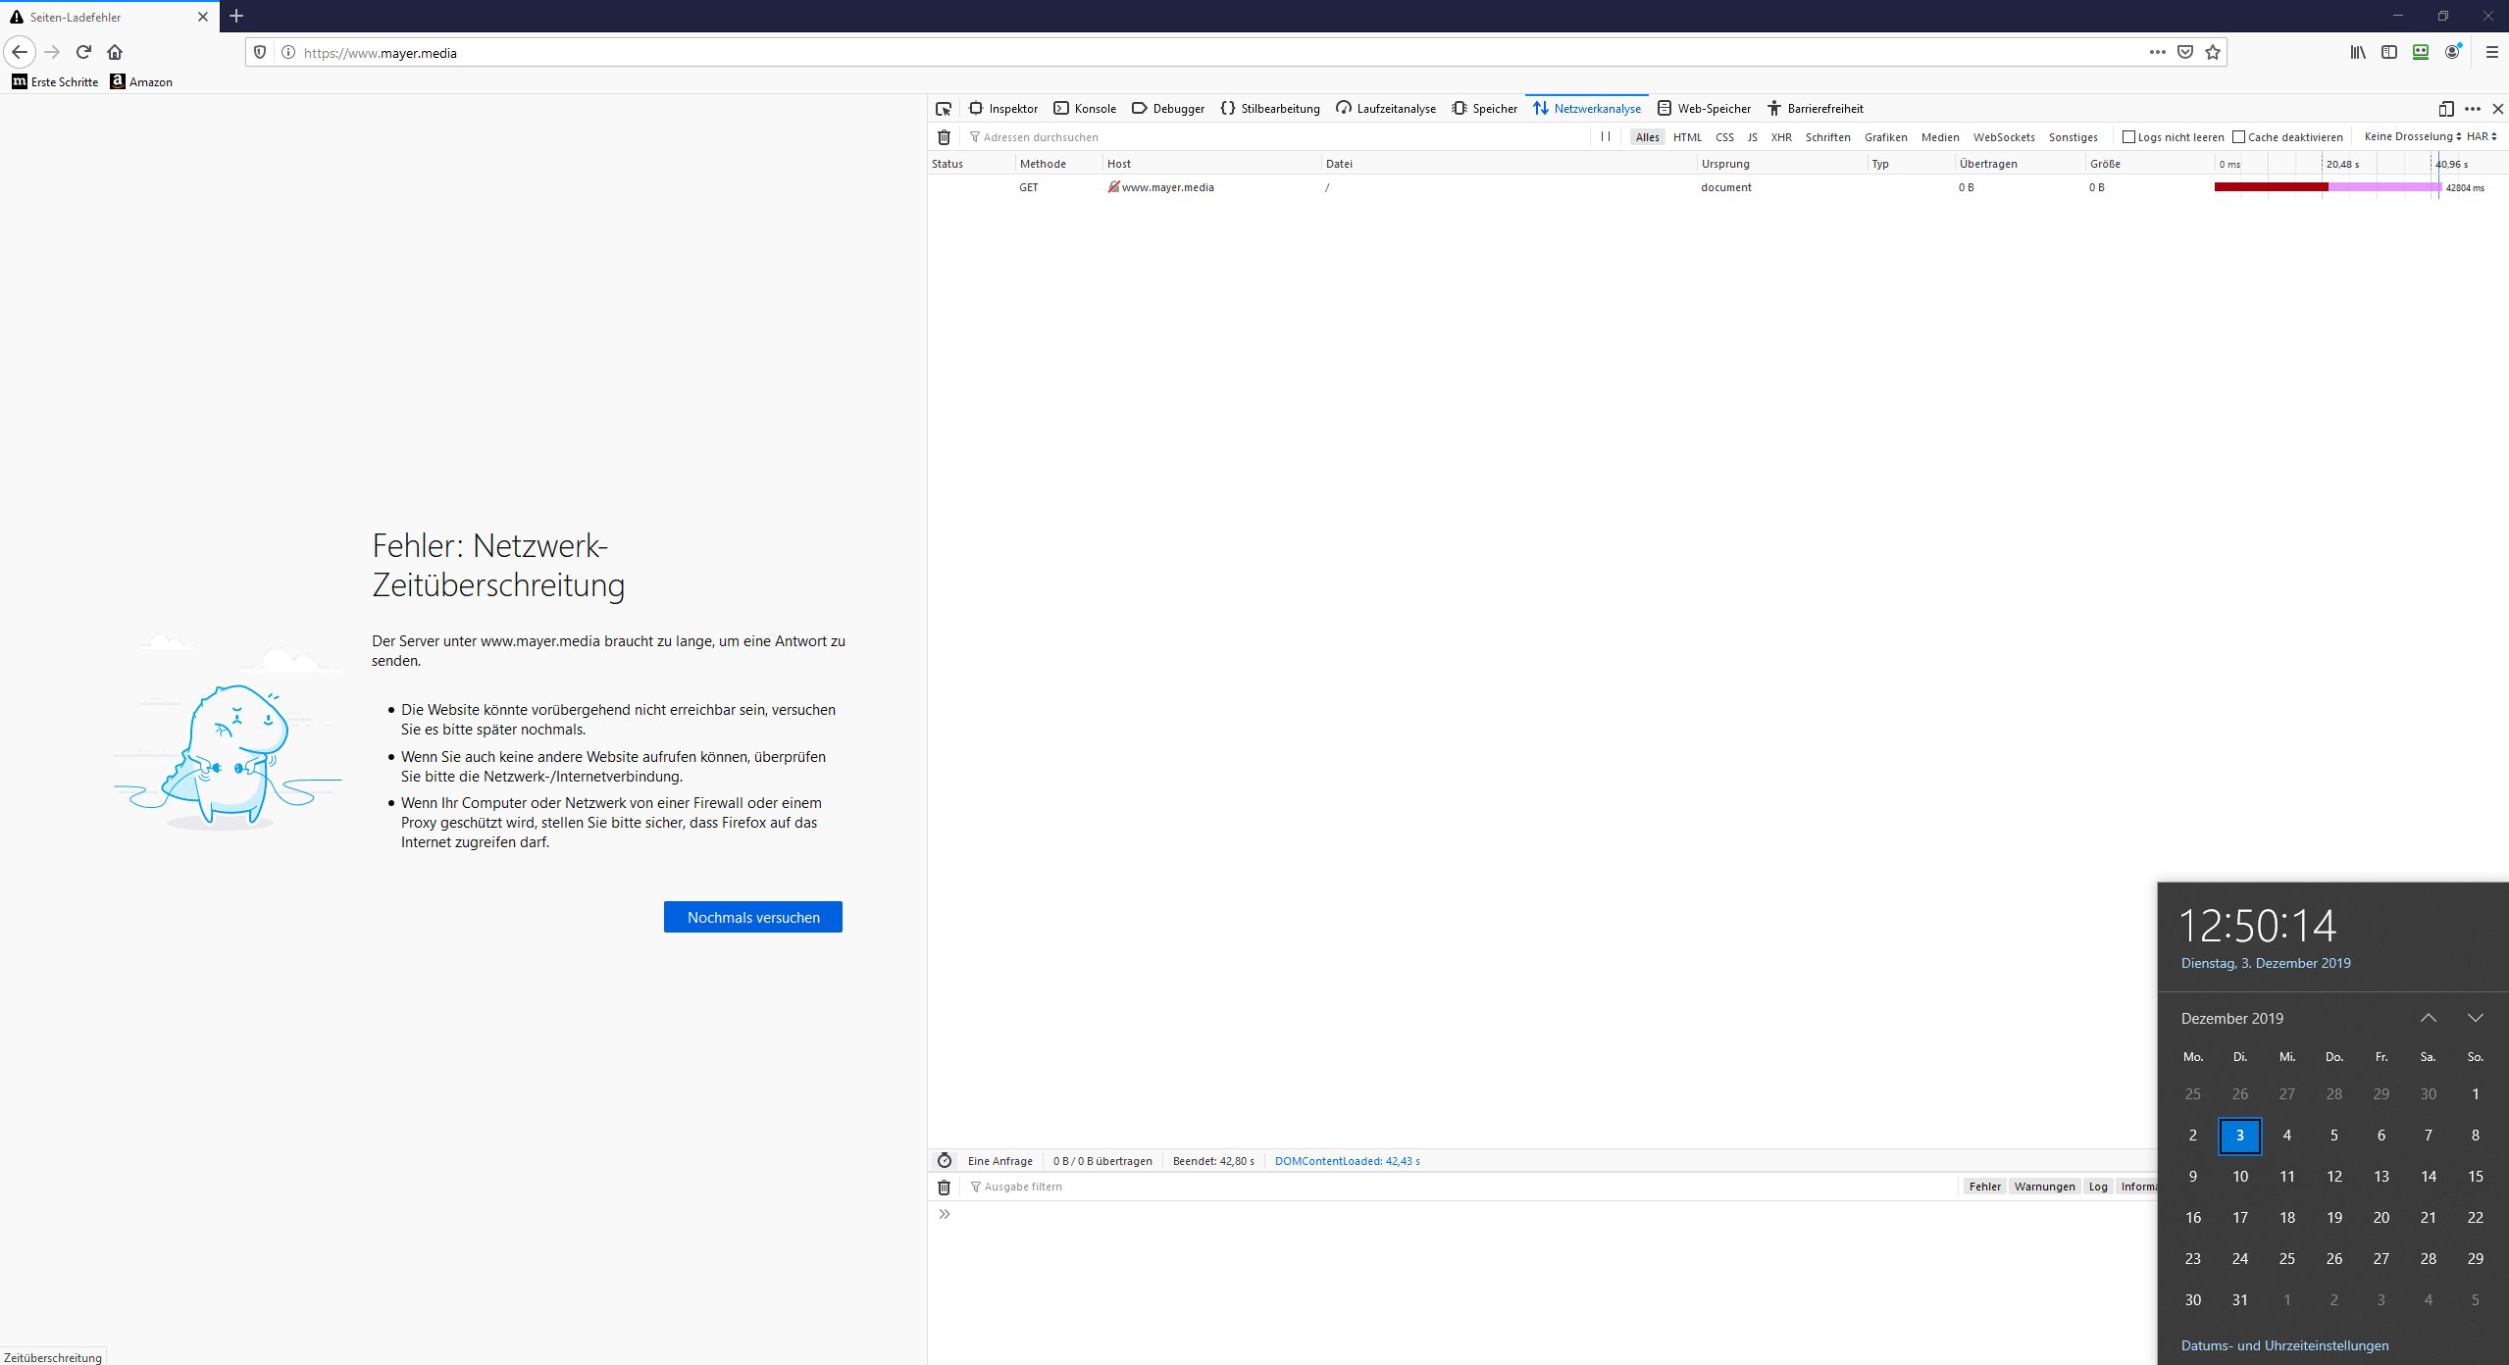
Task: Click Nochmals versuchen button
Action: coord(753,917)
